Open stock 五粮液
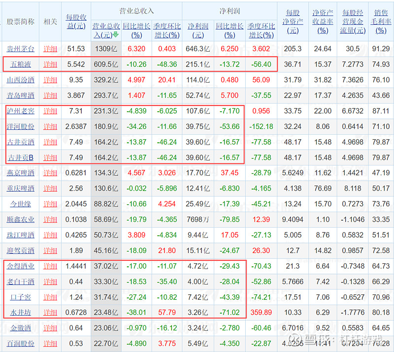The width and height of the screenshot is (394, 352). coord(20,64)
